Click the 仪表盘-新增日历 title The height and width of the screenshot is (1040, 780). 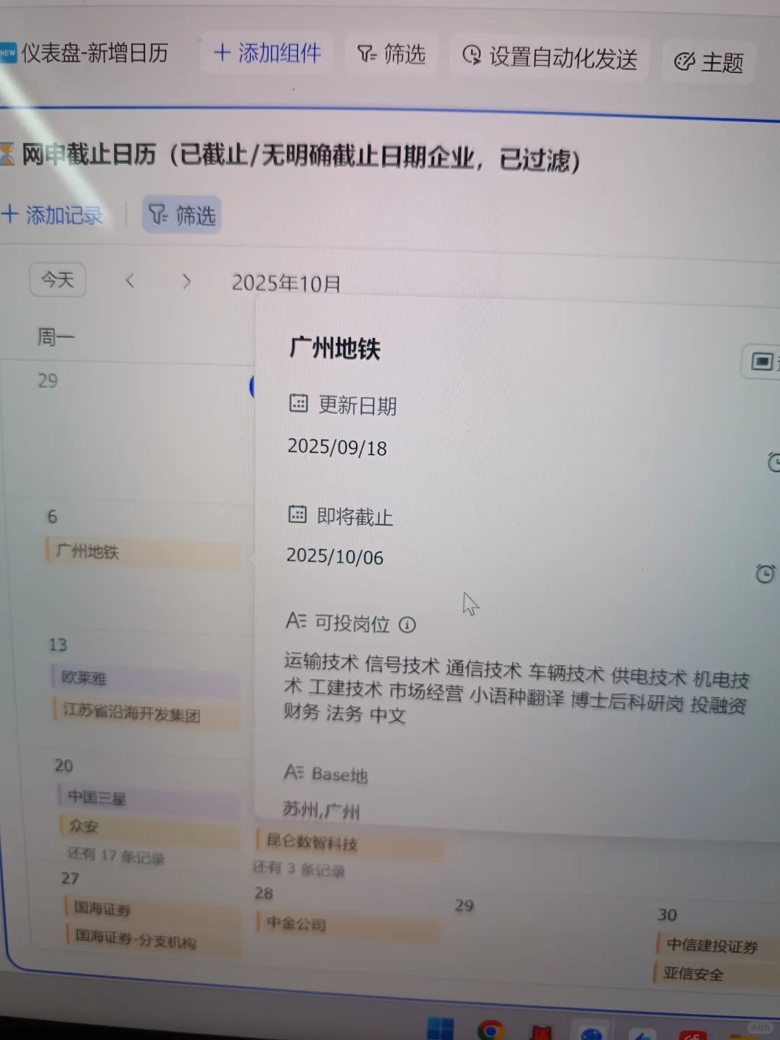(95, 53)
